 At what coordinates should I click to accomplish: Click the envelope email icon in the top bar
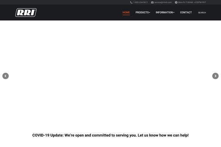pyautogui.click(x=152, y=3)
